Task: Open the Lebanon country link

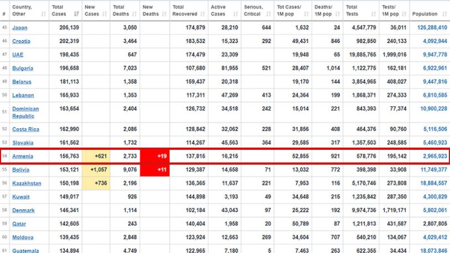Action: (x=23, y=95)
